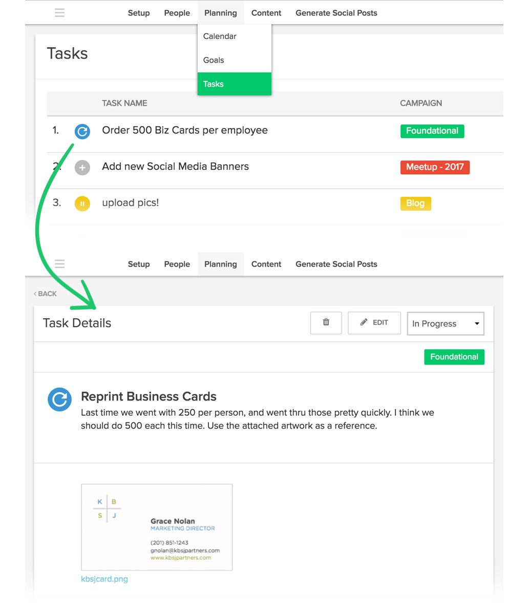Open Generate Social Posts in the lower navigation bar
Viewport: 529px width, 609px height.
336,264
